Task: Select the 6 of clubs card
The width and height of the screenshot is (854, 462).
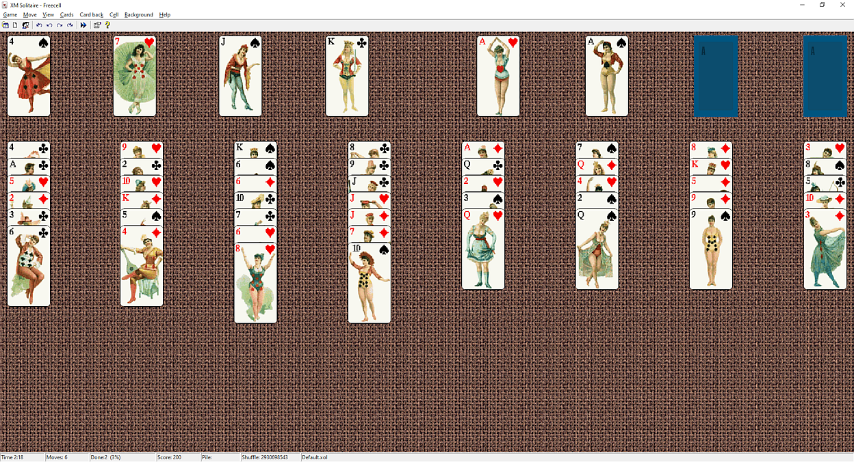Action: [x=29, y=266]
